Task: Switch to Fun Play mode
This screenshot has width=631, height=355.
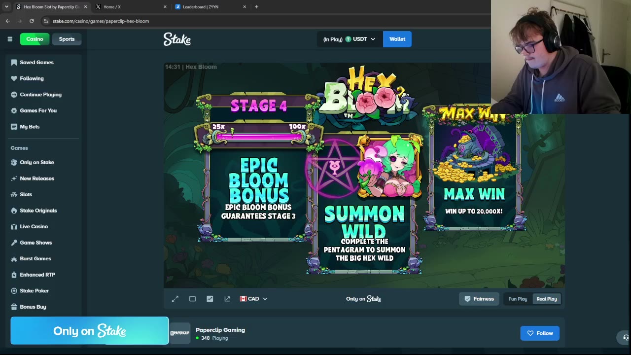Action: (518, 299)
